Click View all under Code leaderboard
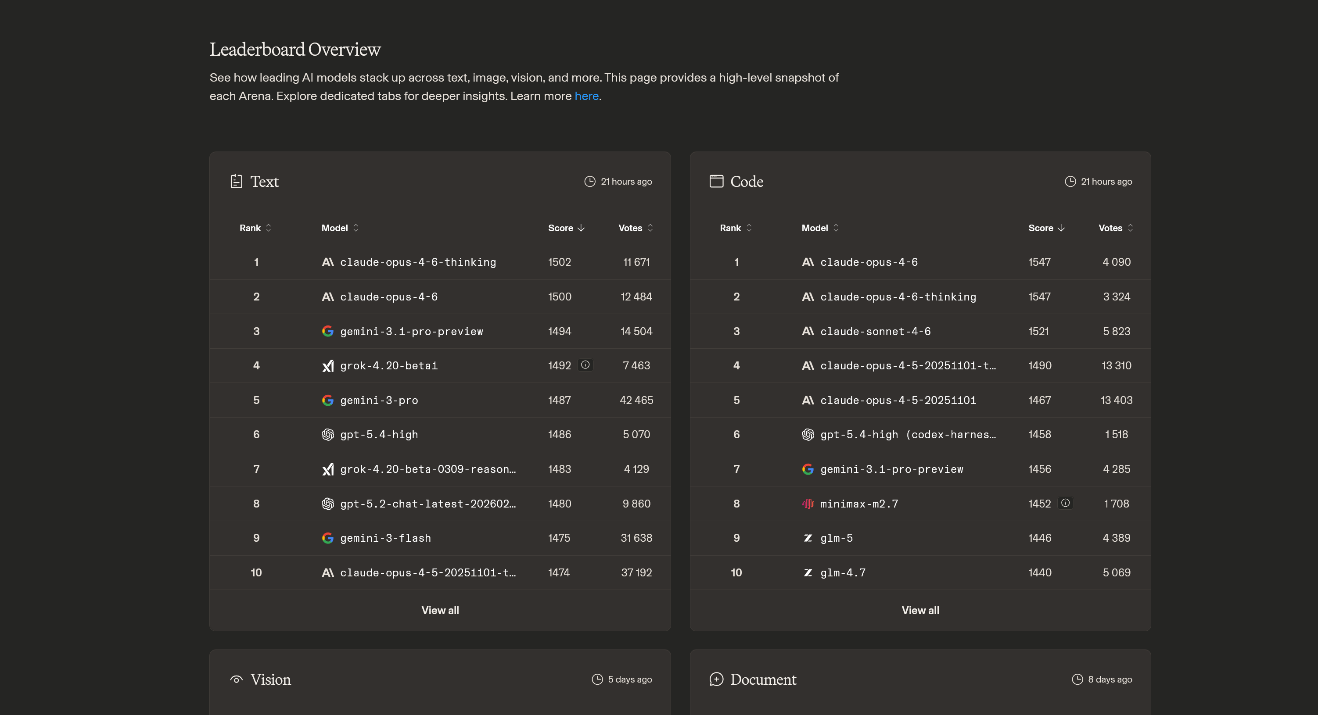Image resolution: width=1318 pixels, height=715 pixels. tap(920, 610)
